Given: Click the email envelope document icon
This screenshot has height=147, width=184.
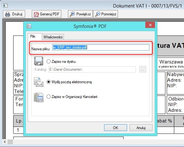Looking at the screenshot, I should coord(39,82).
